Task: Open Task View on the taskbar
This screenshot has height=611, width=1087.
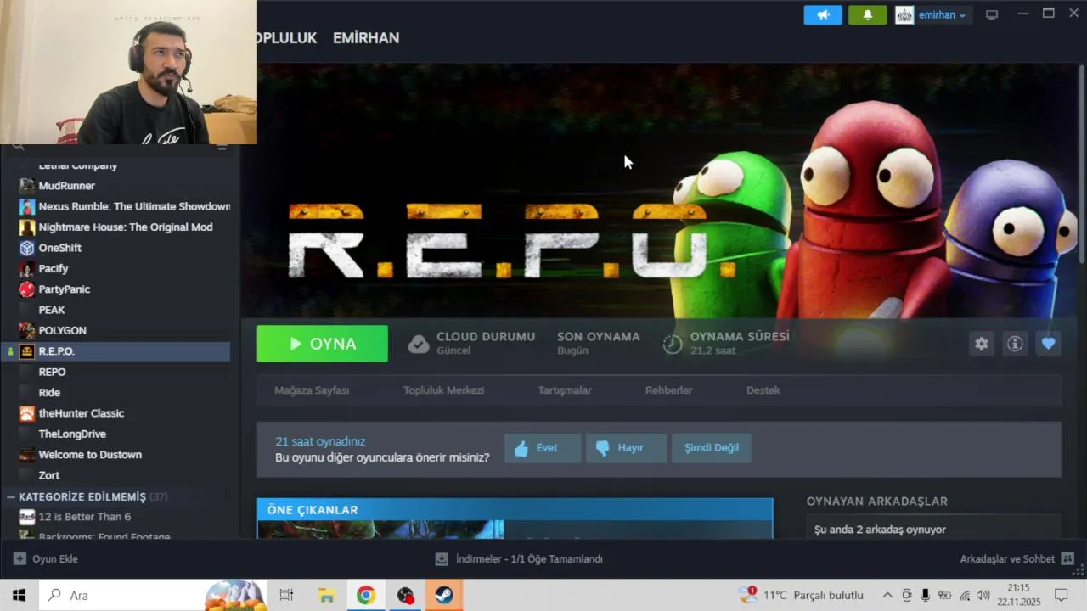Action: (286, 595)
